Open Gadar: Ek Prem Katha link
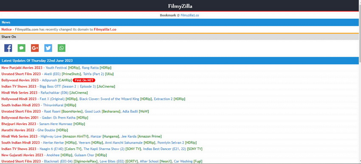Viewport: 361px width, 164px height. (59, 118)
